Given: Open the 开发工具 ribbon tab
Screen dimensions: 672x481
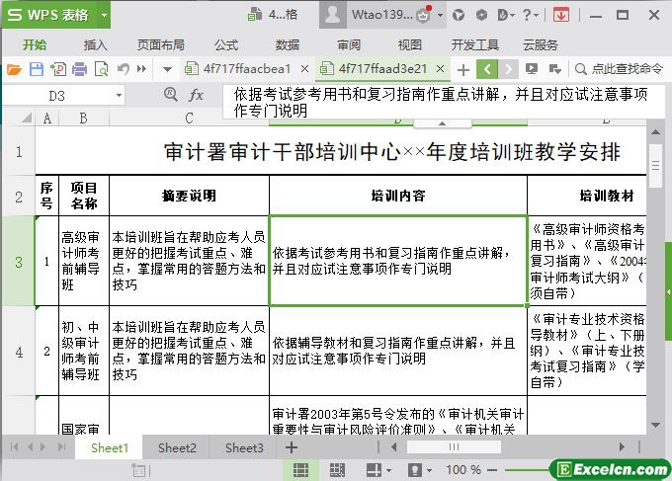Looking at the screenshot, I should click(x=475, y=45).
